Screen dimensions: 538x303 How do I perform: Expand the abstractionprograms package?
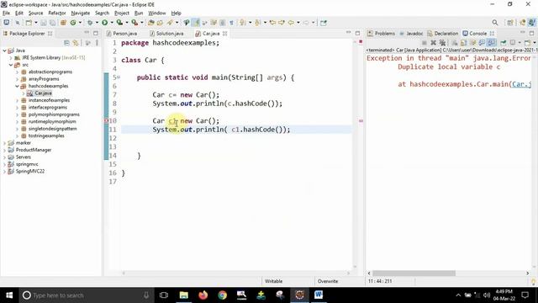click(17, 72)
